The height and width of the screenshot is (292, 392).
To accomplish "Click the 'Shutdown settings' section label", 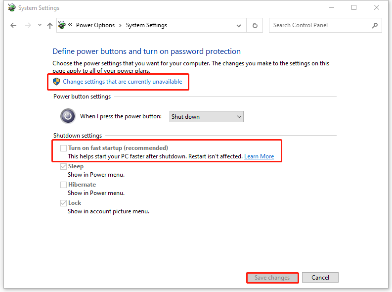I will coord(78,136).
